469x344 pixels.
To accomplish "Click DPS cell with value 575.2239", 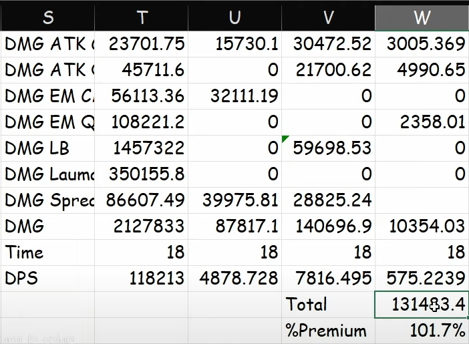I will 422,278.
